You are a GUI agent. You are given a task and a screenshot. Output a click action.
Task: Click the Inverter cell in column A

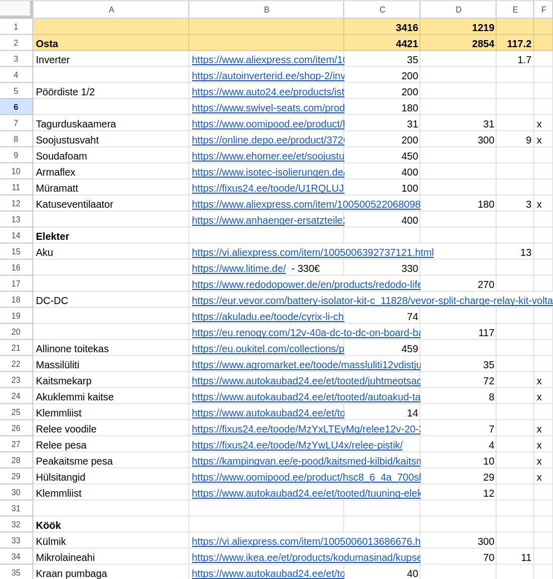[111, 60]
